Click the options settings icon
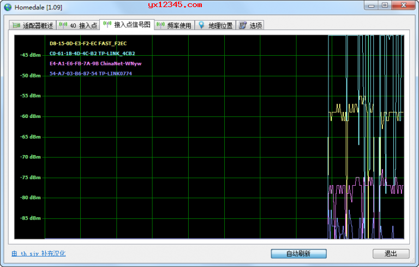Viewport: 419px width, 267px height. pyautogui.click(x=243, y=25)
